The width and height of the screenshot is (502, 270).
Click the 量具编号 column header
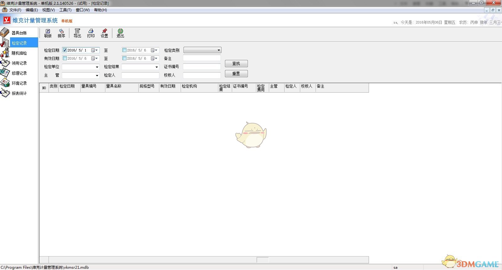93,88
